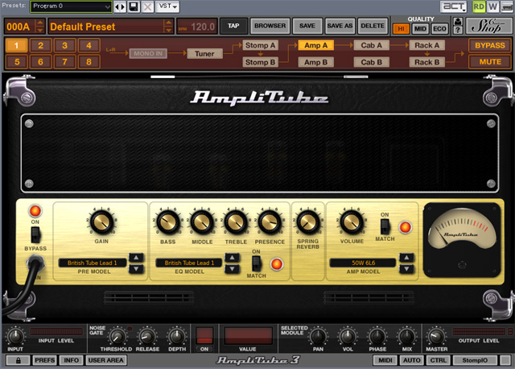Click the lock icon at bottom left
The width and height of the screenshot is (515, 369).
click(18, 360)
